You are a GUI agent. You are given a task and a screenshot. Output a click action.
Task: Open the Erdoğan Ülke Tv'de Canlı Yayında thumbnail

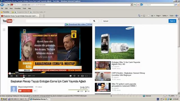103,65
